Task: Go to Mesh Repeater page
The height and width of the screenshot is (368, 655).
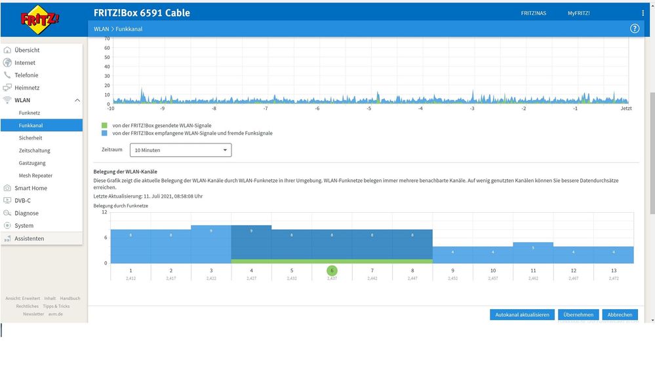Action: point(36,175)
